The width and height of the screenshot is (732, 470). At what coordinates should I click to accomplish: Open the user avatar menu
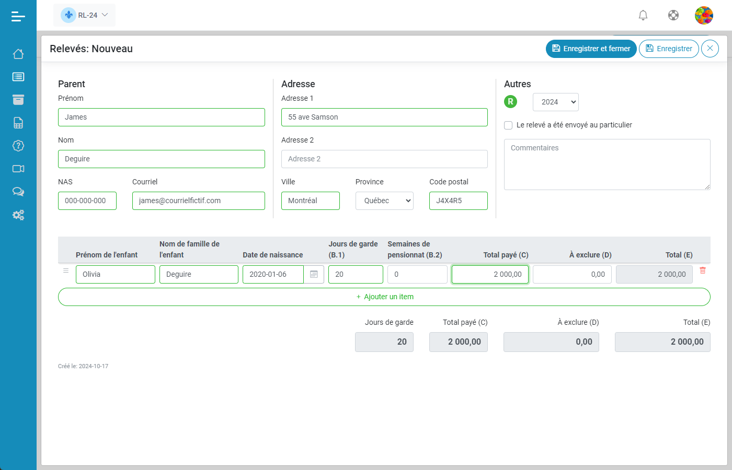pos(704,15)
